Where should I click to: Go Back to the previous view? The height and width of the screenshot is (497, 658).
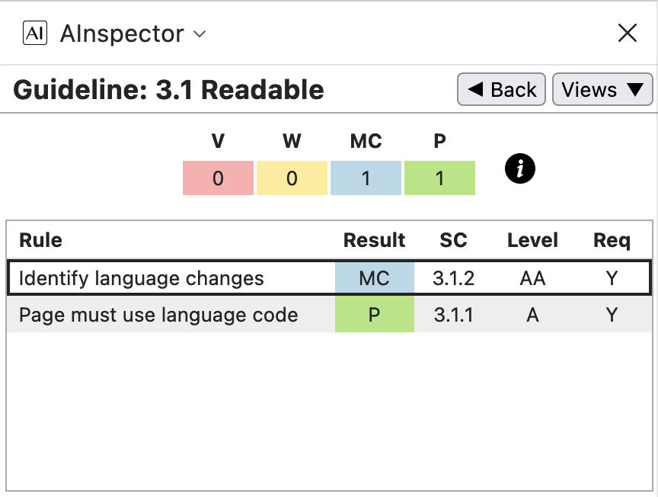point(501,90)
